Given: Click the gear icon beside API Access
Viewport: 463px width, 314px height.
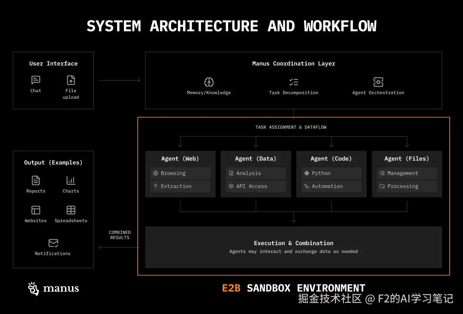Looking at the screenshot, I should pyautogui.click(x=231, y=186).
